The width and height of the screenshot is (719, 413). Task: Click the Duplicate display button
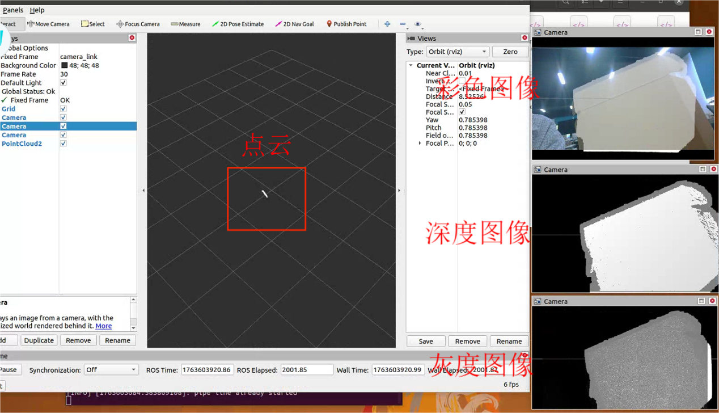(39, 340)
